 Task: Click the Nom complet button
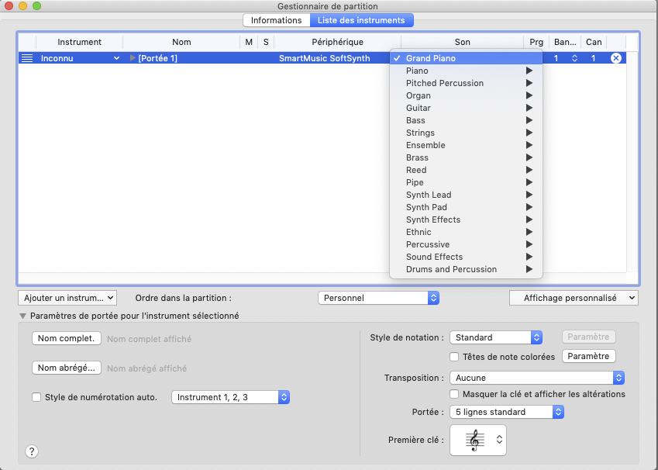coord(67,338)
